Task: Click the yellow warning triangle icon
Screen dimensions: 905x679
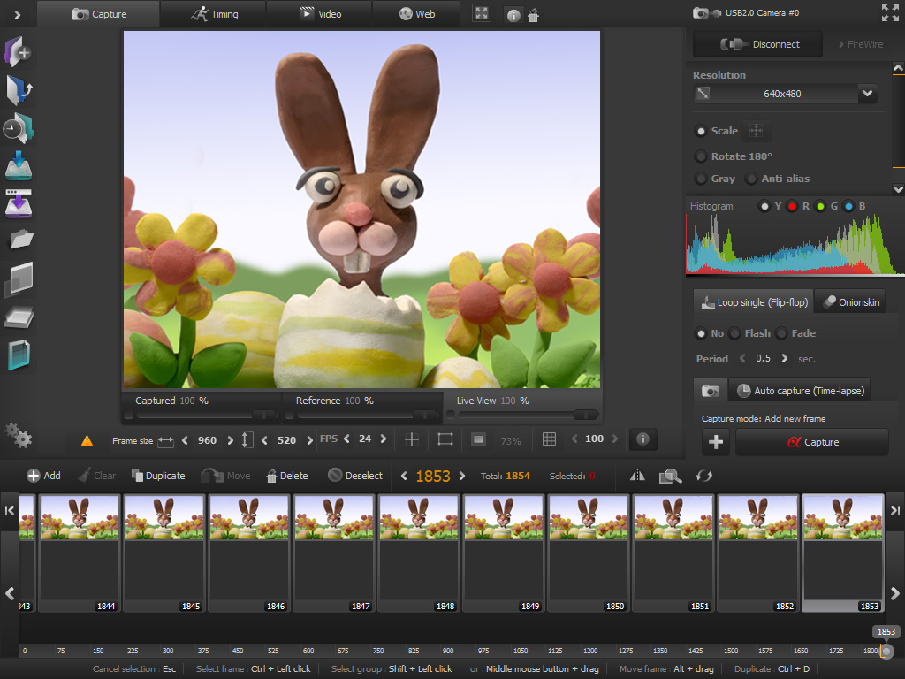Action: [x=87, y=440]
